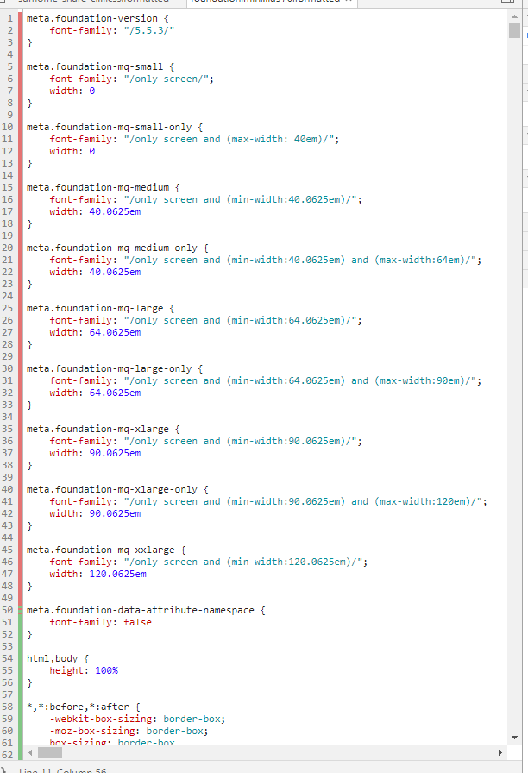The height and width of the screenshot is (773, 528).
Task: Click the font-family property on line 46
Action: 81,562
